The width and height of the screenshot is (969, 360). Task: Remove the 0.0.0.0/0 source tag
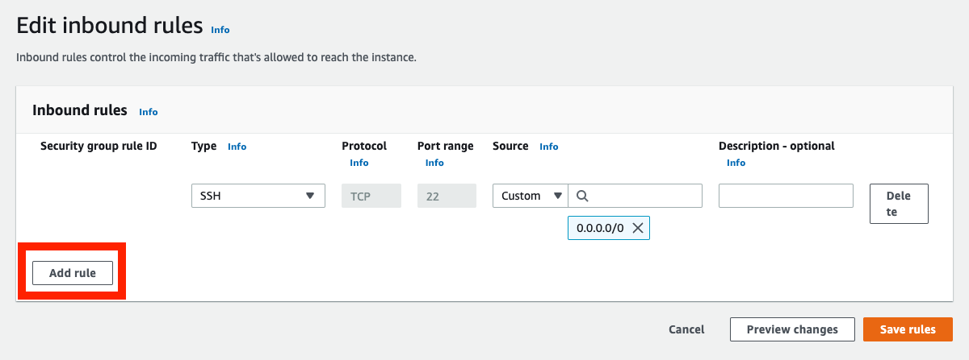638,228
